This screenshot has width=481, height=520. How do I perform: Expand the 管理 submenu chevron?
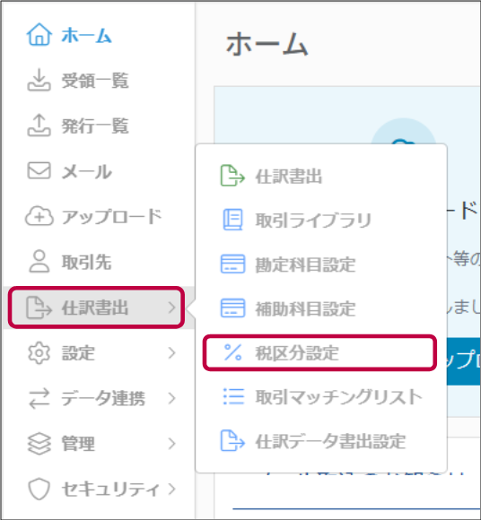click(171, 444)
